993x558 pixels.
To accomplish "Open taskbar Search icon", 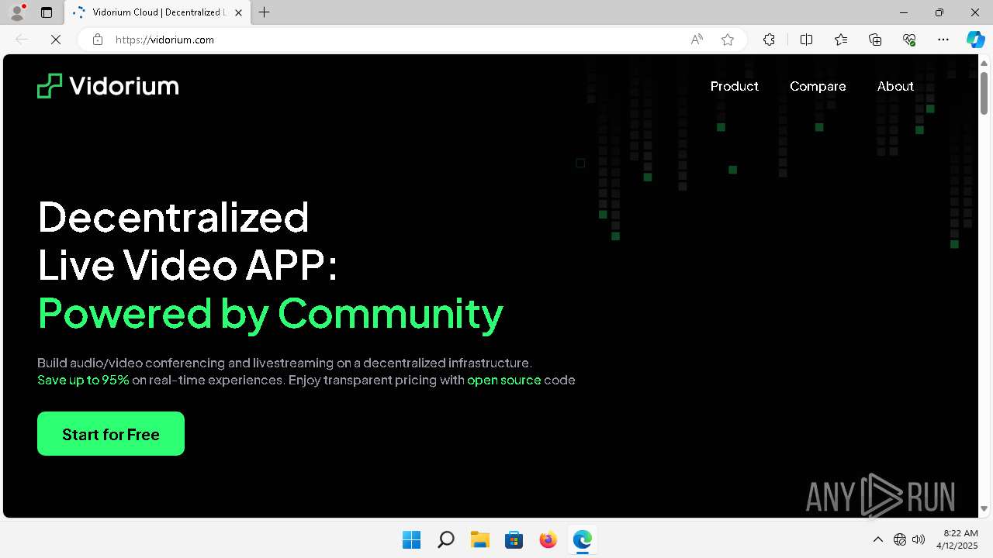I will 445,539.
